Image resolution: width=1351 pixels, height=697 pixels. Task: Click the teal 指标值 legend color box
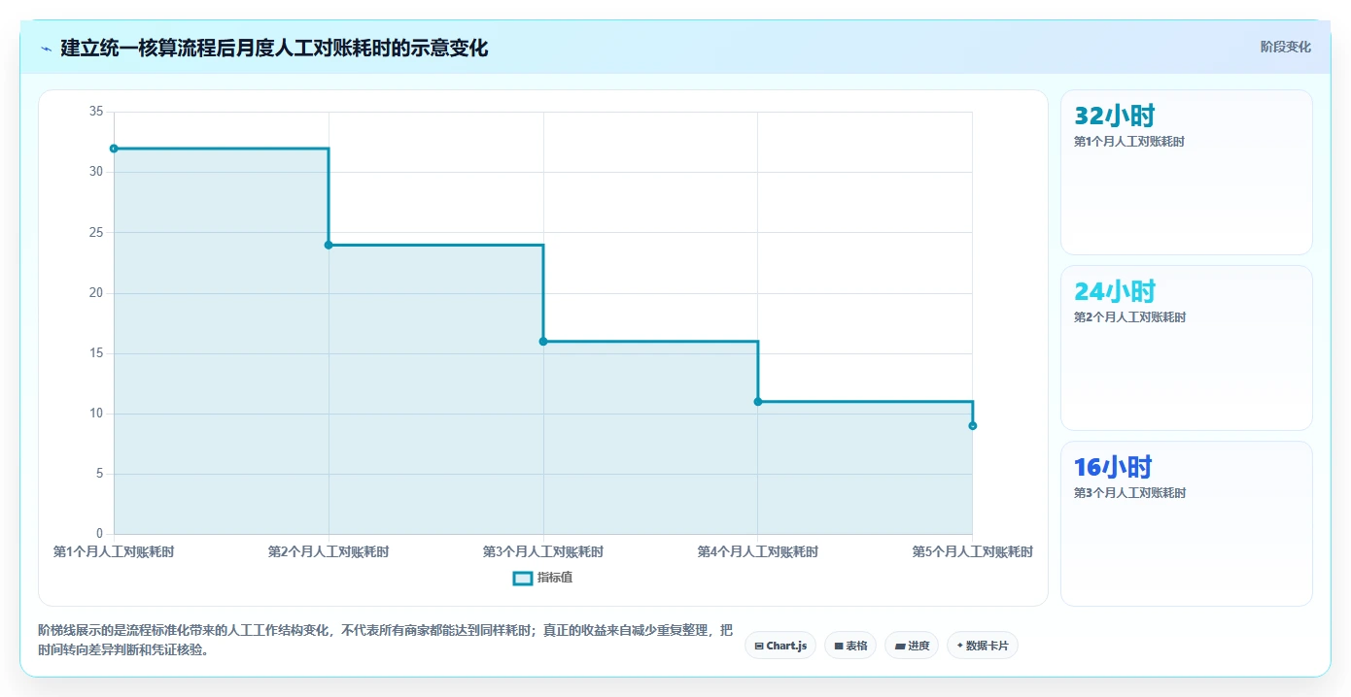point(522,578)
